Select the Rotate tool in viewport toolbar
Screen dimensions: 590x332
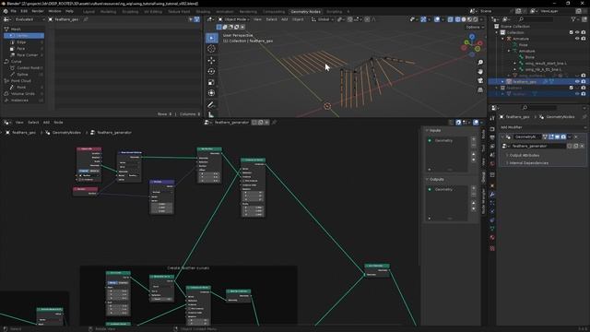tap(211, 71)
